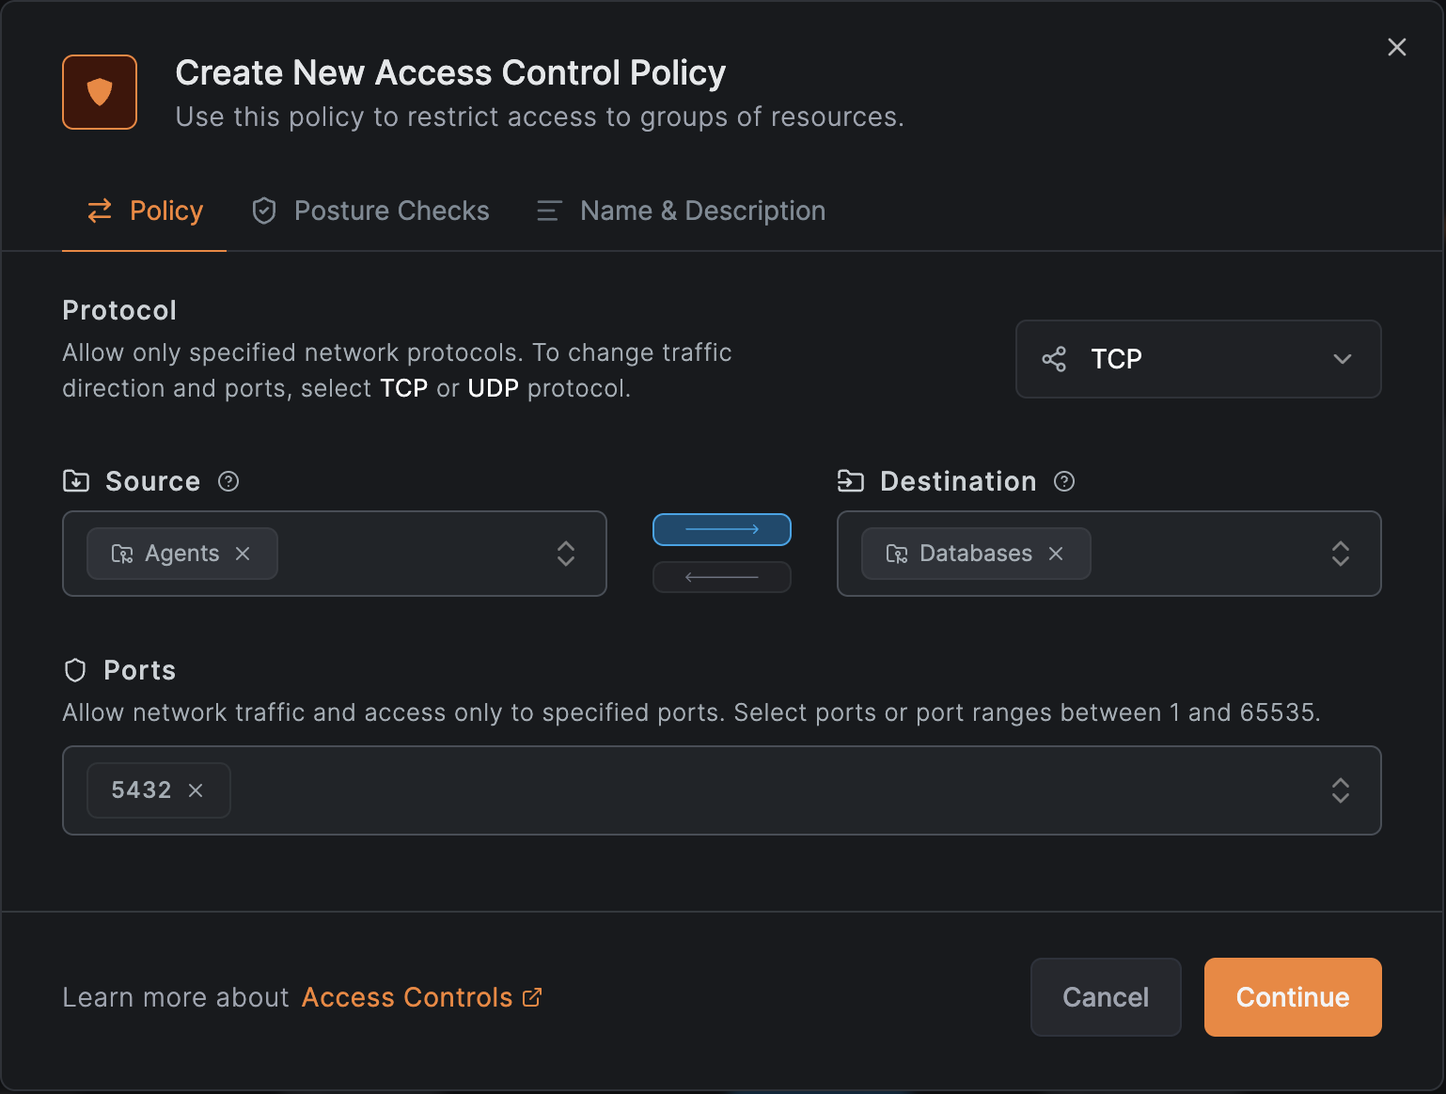
Task: Click inside the Ports input field
Action: [x=722, y=790]
